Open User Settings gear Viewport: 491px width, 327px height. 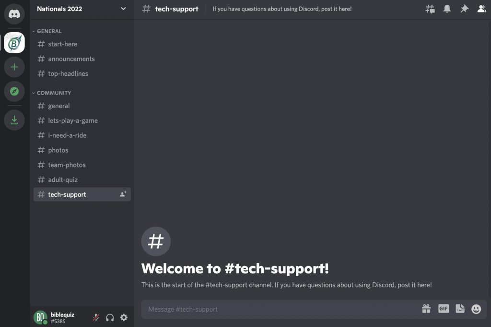(124, 317)
